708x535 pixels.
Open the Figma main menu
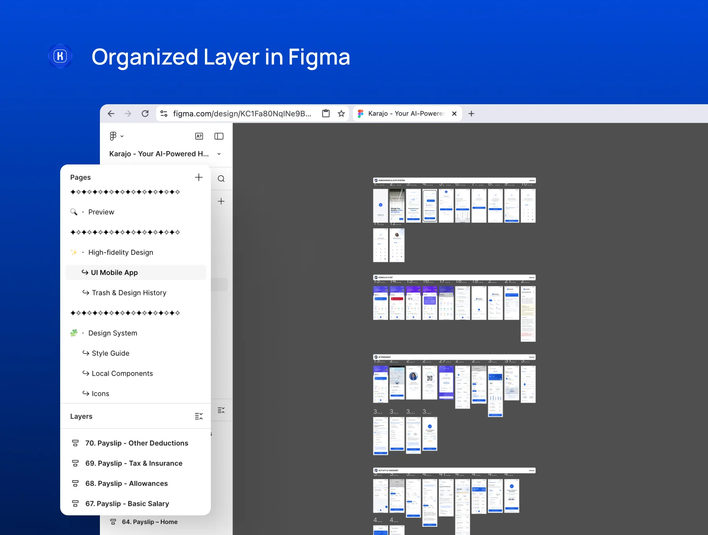pyautogui.click(x=116, y=136)
